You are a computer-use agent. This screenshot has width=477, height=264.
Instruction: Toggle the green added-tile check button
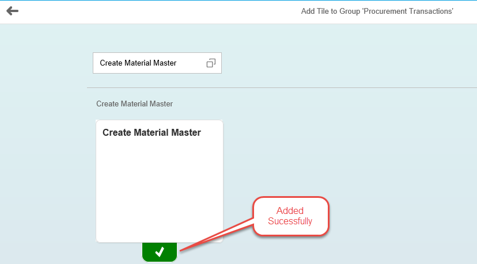pyautogui.click(x=160, y=252)
